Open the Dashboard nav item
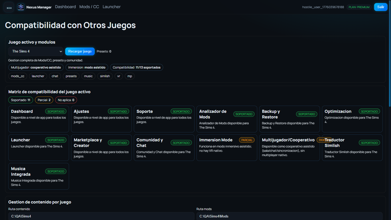 point(65,7)
